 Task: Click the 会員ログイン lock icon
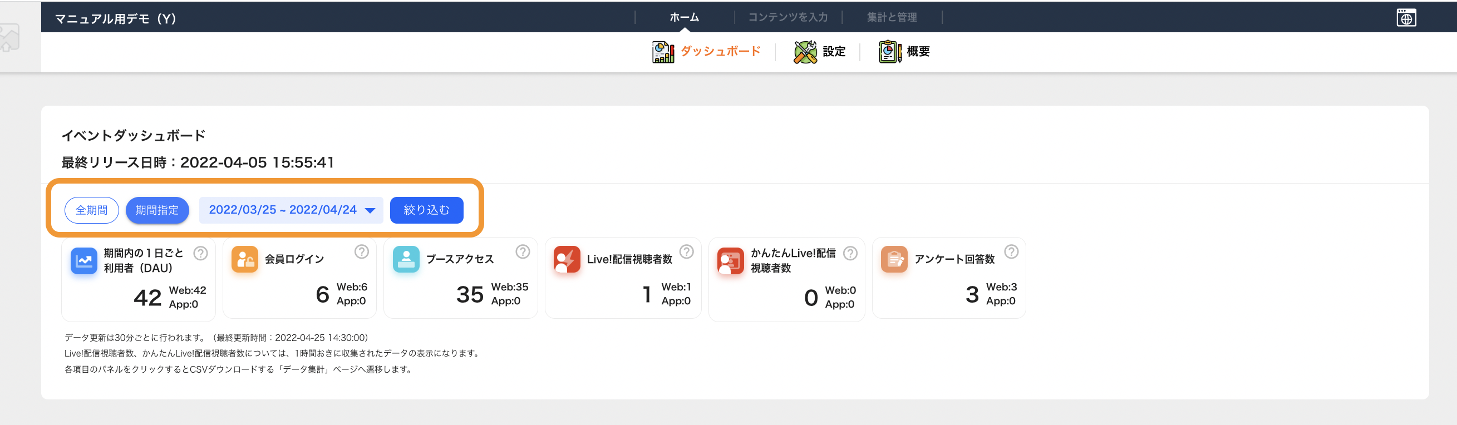tap(245, 259)
